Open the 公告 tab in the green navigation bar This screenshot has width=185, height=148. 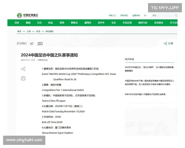[39, 23]
